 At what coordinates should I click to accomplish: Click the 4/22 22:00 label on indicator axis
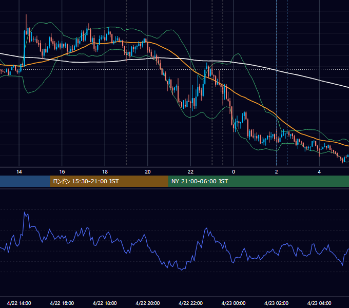[x=190, y=303]
